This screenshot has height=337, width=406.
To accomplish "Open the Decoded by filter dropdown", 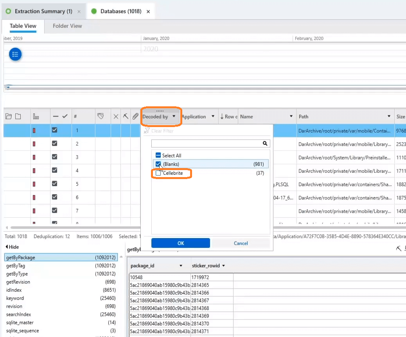I will [174, 116].
